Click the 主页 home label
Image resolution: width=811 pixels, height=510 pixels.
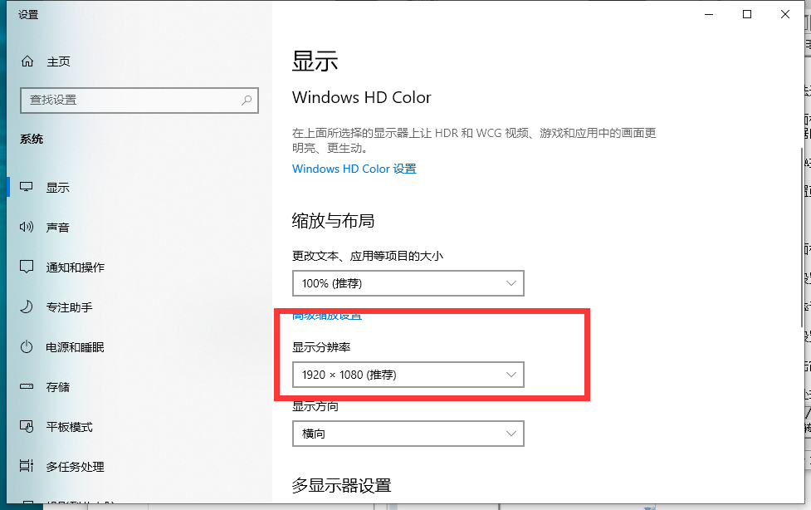click(58, 61)
